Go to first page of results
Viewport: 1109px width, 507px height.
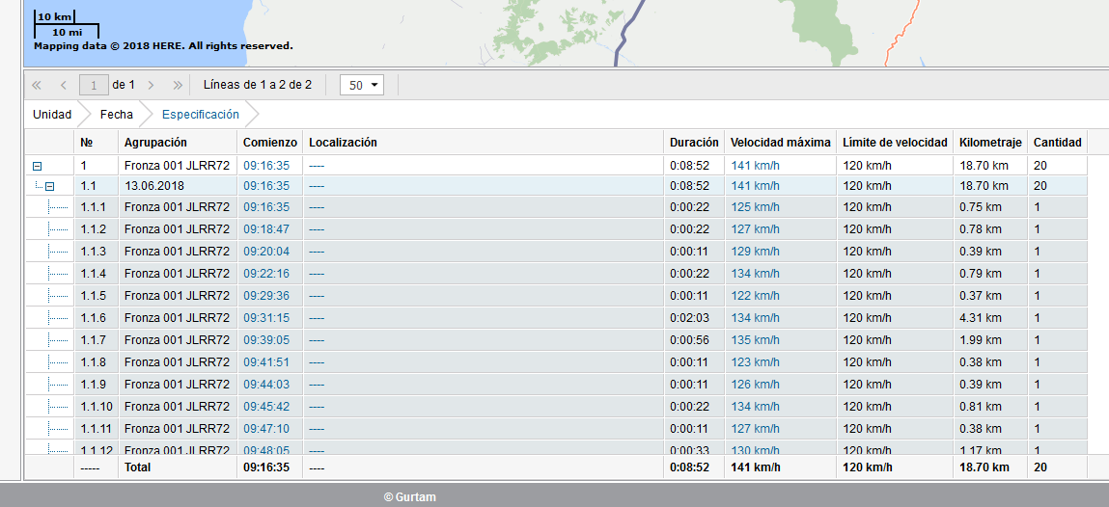tap(37, 85)
